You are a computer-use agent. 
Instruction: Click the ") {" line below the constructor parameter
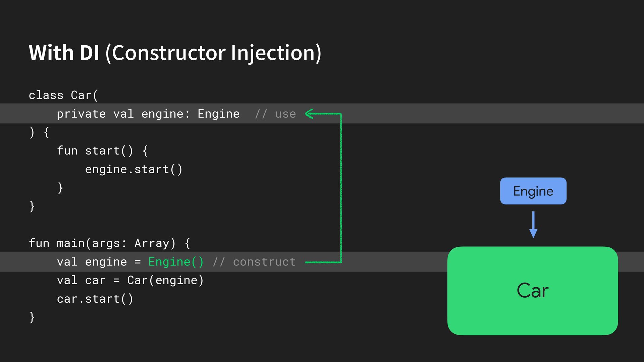39,132
